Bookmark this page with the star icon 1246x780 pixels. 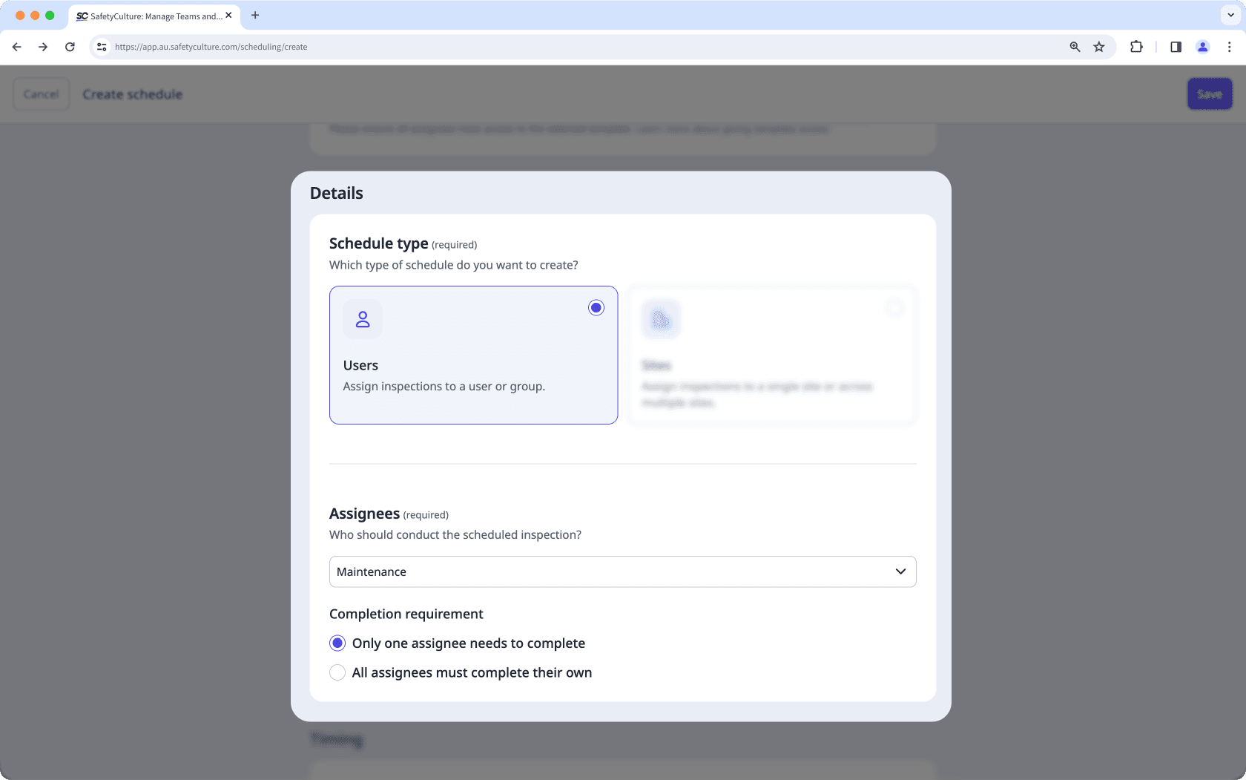coord(1099,46)
